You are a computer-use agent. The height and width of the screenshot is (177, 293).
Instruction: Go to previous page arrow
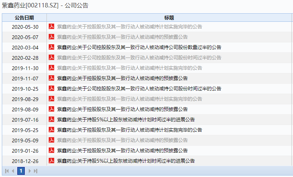tap(13, 171)
